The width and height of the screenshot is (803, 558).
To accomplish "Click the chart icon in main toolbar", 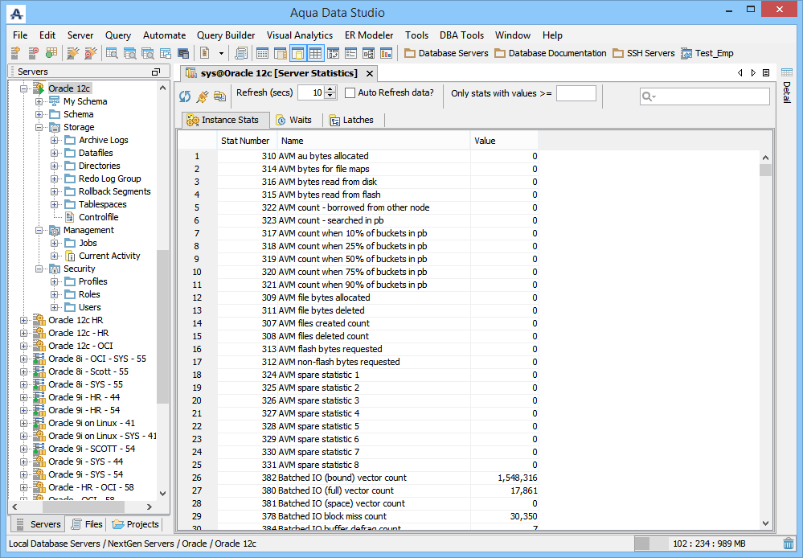I will [x=387, y=54].
